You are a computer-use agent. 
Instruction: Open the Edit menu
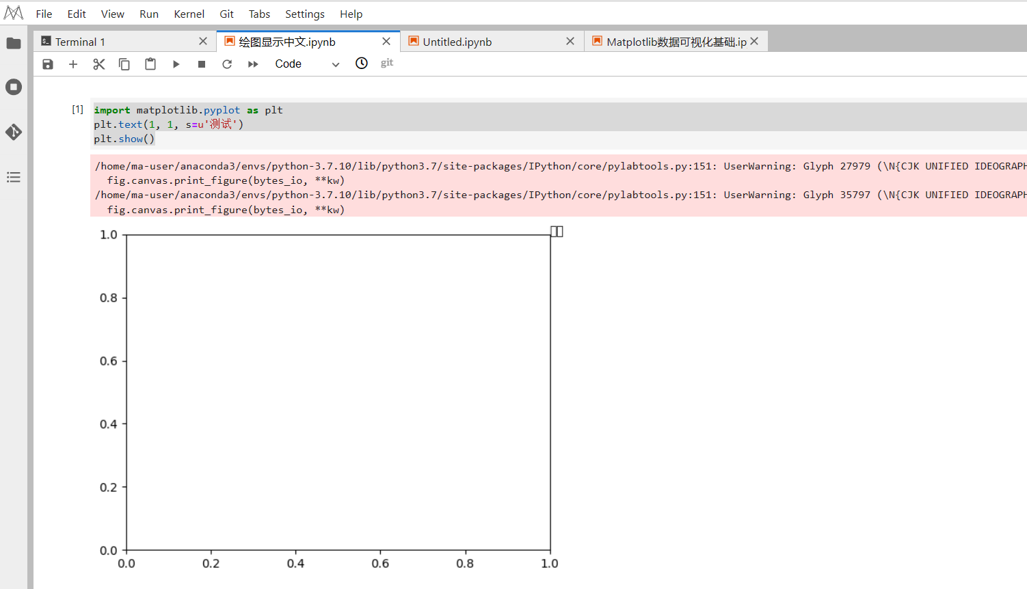click(x=77, y=14)
